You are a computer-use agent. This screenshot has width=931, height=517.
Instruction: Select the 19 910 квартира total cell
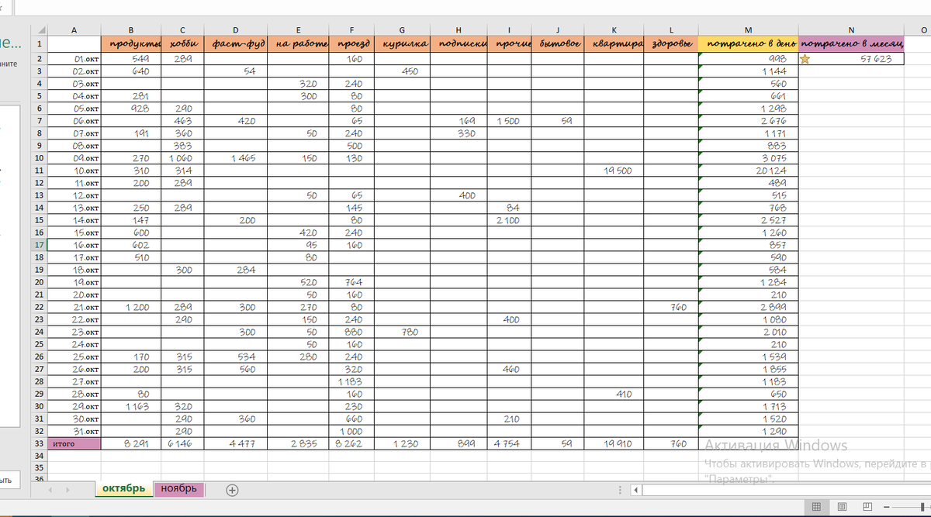click(614, 443)
